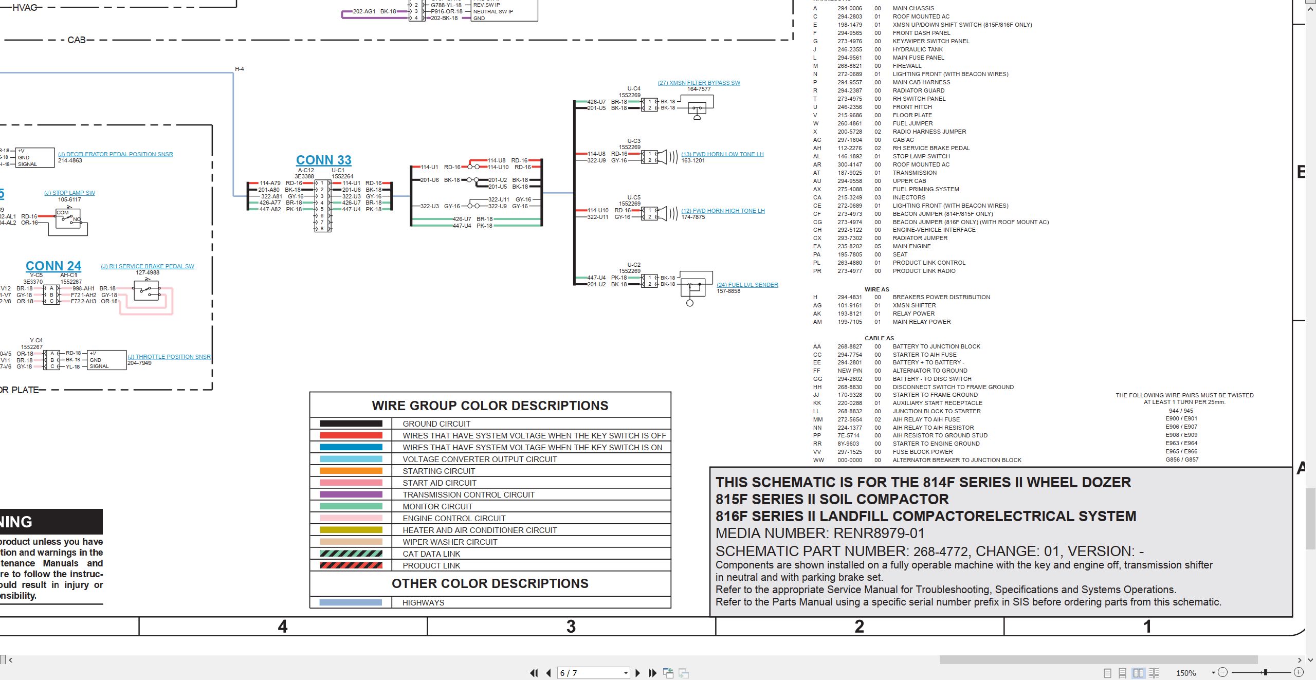Click the 'MAIN CHASSIS' harness row
1316x680 pixels.
click(874, 8)
